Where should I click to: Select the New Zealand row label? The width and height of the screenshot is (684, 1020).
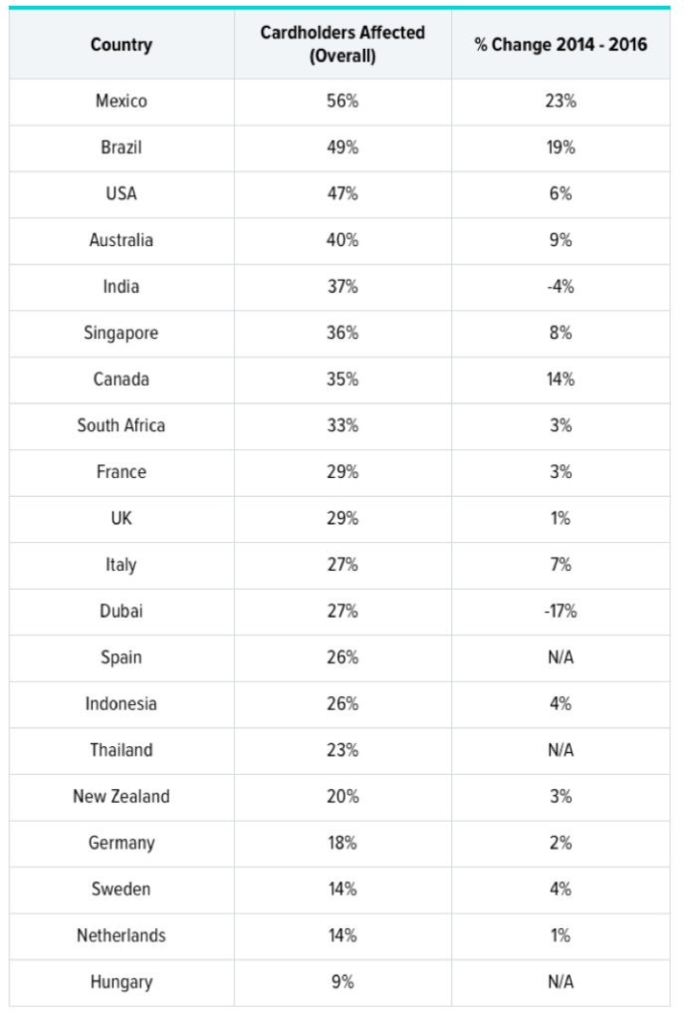click(x=121, y=796)
